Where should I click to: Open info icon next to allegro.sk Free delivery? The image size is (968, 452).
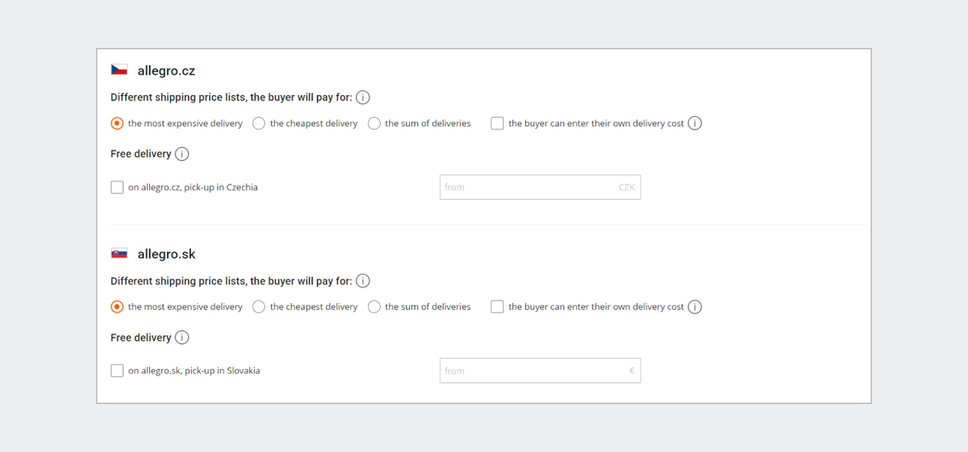point(182,338)
